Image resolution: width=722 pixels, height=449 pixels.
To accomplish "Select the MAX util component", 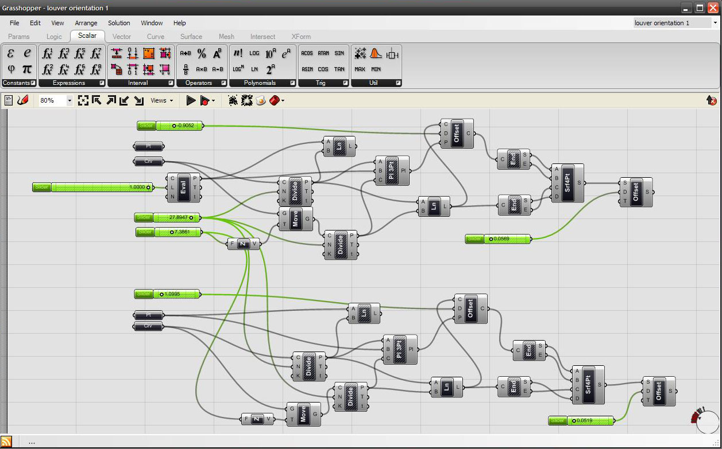I will click(x=360, y=69).
